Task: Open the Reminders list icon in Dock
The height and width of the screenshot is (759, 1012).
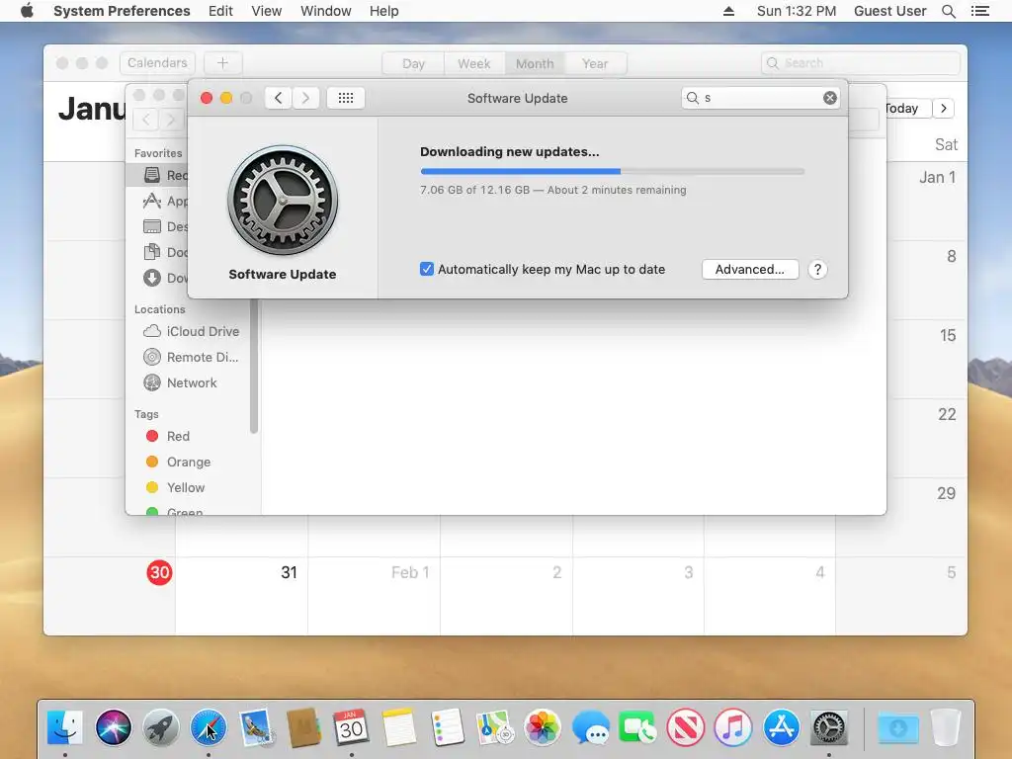Action: [x=447, y=727]
